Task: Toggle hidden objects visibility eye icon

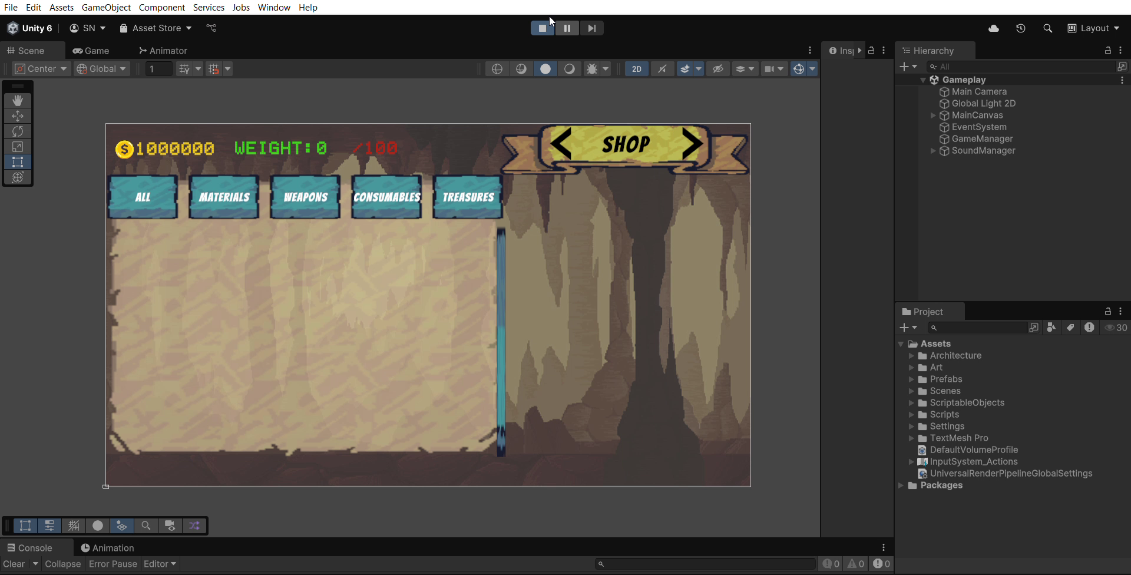Action: tap(717, 69)
